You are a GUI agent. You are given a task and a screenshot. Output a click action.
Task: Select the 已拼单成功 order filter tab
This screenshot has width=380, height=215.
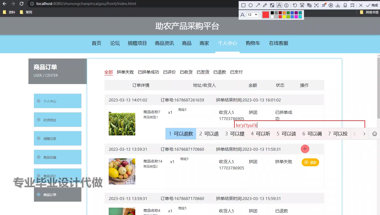click(x=149, y=72)
